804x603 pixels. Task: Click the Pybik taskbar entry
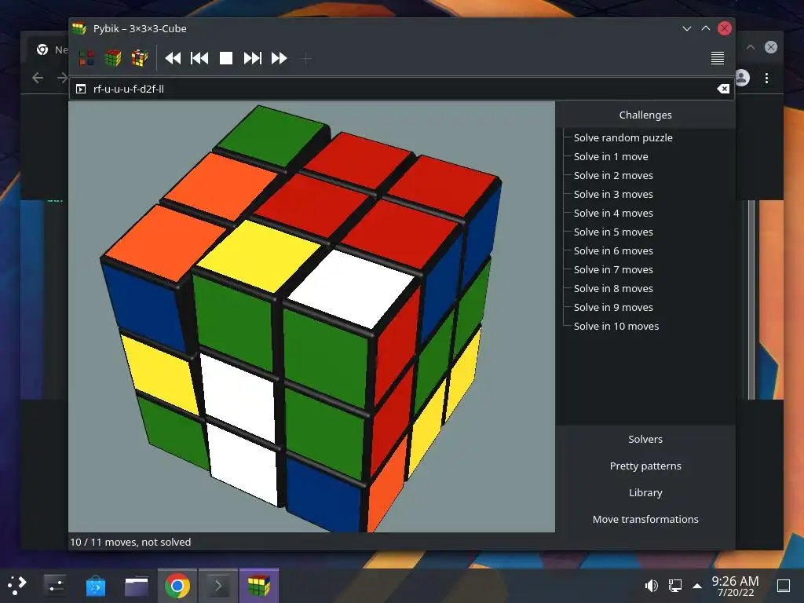(x=259, y=586)
